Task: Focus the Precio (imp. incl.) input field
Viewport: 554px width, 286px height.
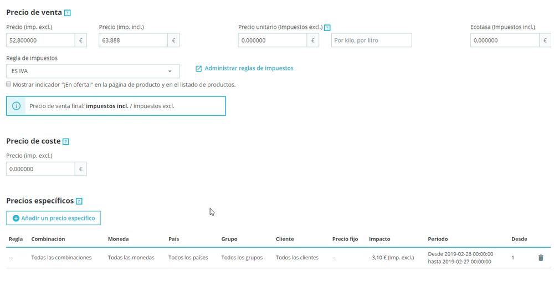Action: point(133,40)
